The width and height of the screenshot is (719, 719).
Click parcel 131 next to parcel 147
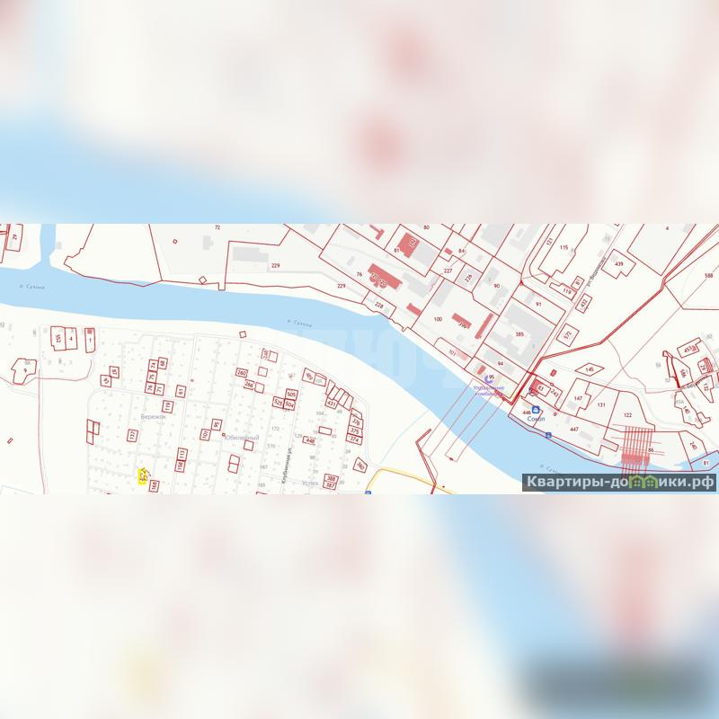600,405
